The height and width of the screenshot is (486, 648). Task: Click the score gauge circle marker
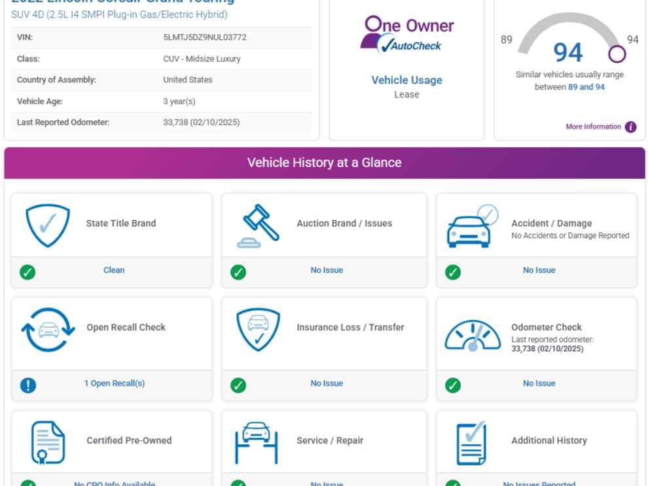pos(617,54)
